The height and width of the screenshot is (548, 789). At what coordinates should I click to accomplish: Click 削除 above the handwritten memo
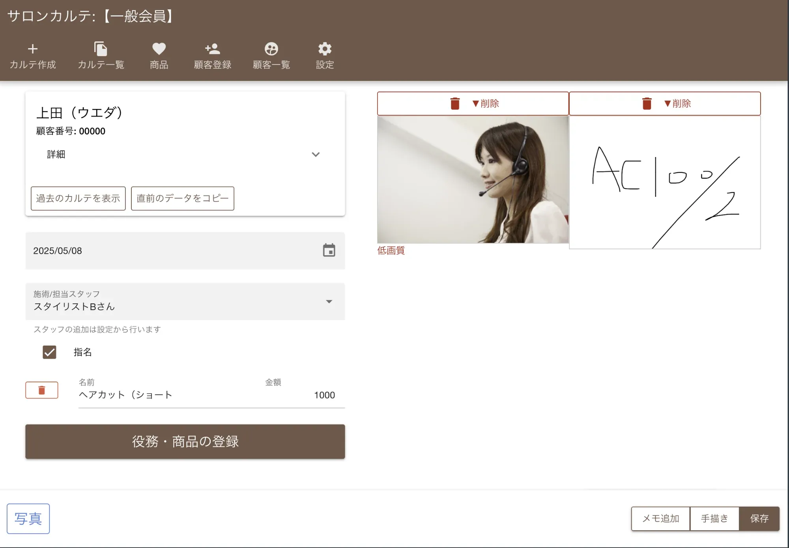coord(665,103)
